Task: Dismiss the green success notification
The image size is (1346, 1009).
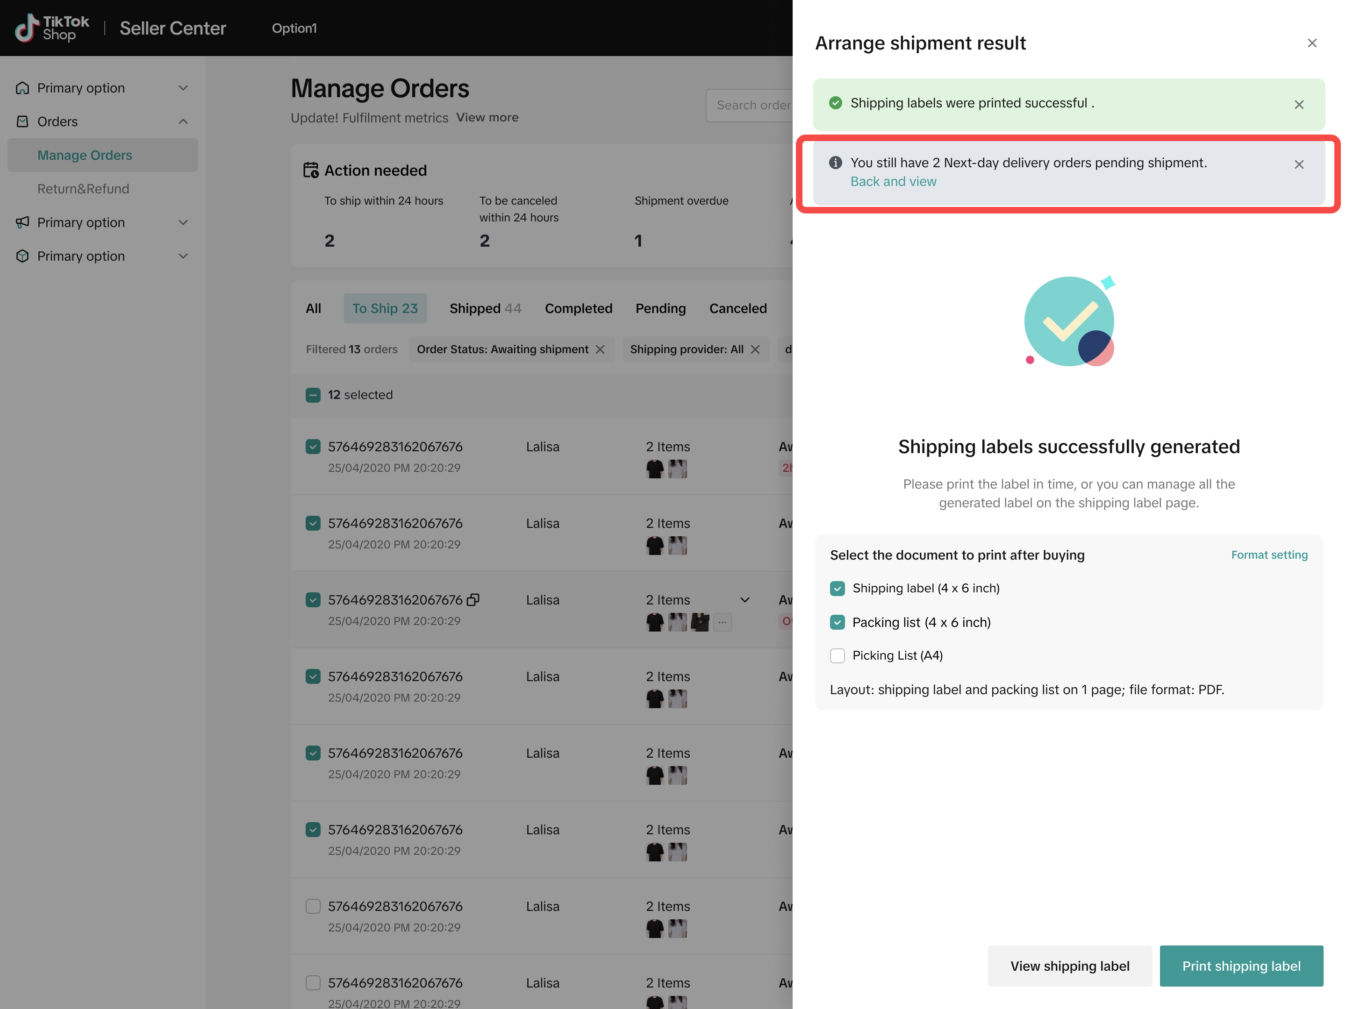Action: click(x=1298, y=105)
